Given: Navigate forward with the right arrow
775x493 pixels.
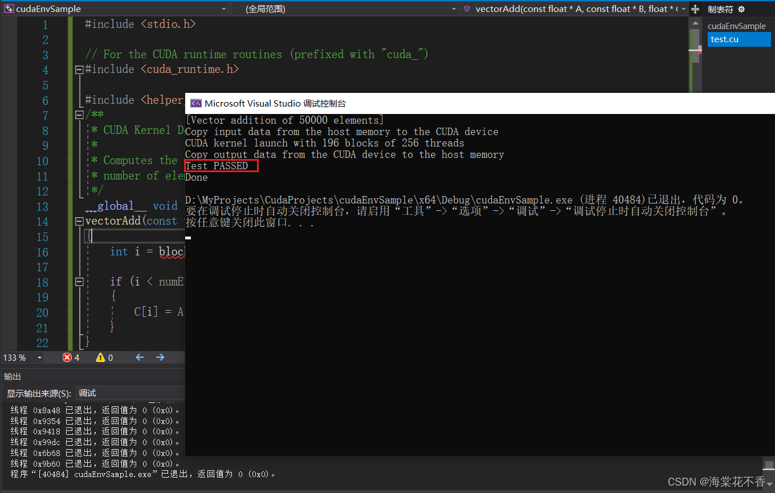Looking at the screenshot, I should pyautogui.click(x=160, y=357).
